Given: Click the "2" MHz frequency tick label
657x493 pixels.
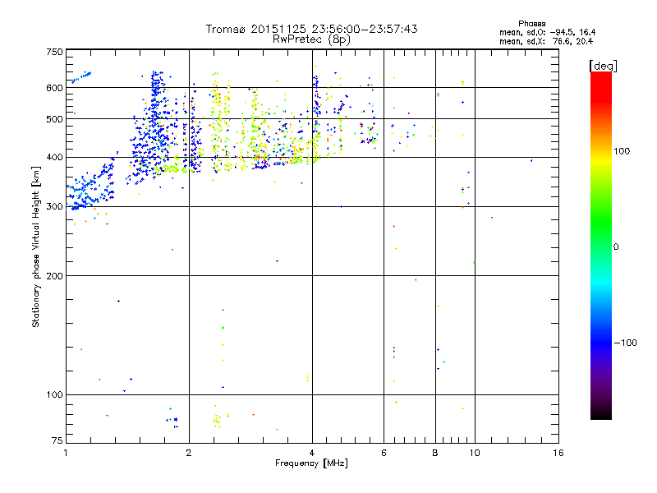Looking at the screenshot, I should (x=189, y=453).
